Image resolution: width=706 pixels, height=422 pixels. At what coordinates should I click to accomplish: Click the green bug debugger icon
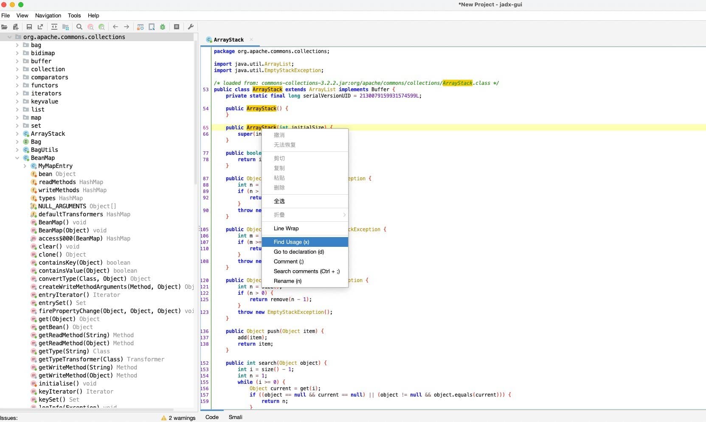[x=163, y=27]
